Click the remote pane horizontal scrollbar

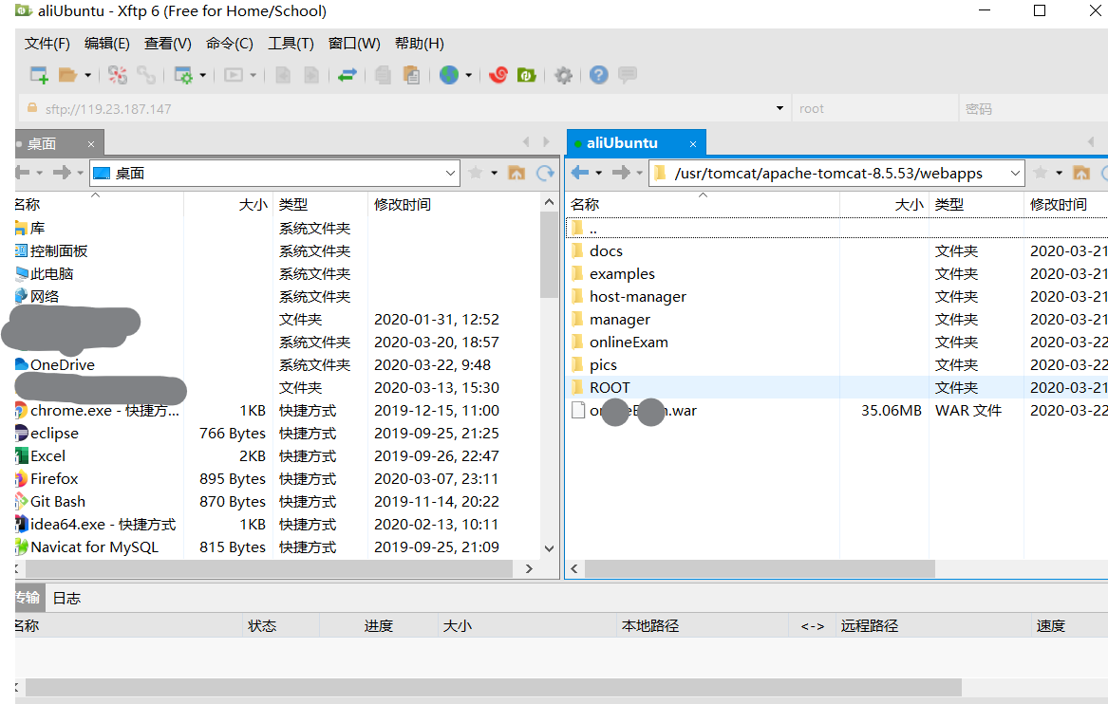[760, 569]
